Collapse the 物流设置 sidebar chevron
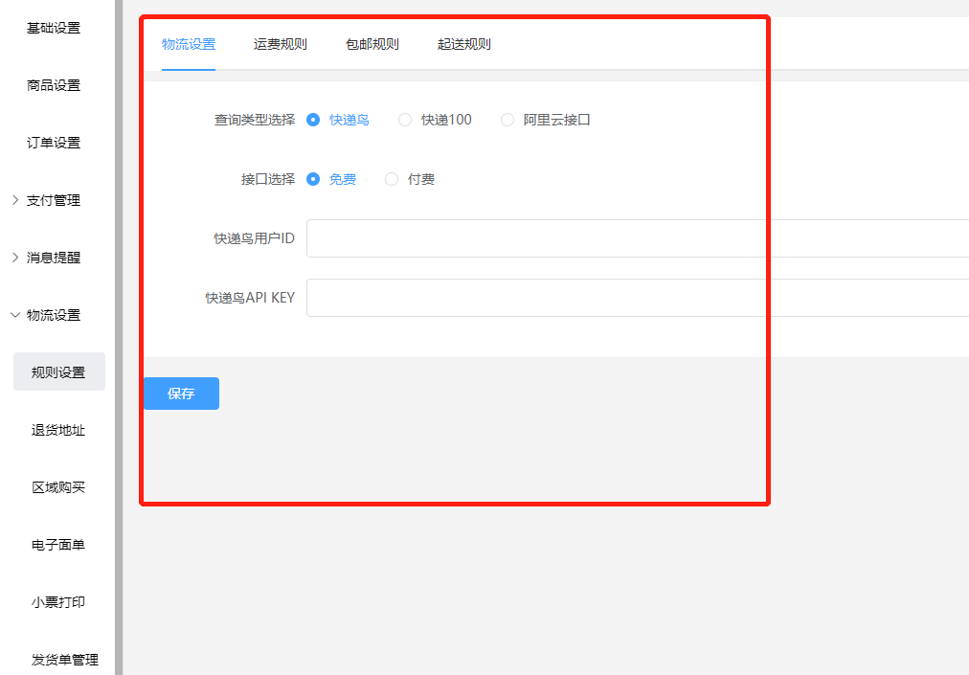 click(x=15, y=315)
